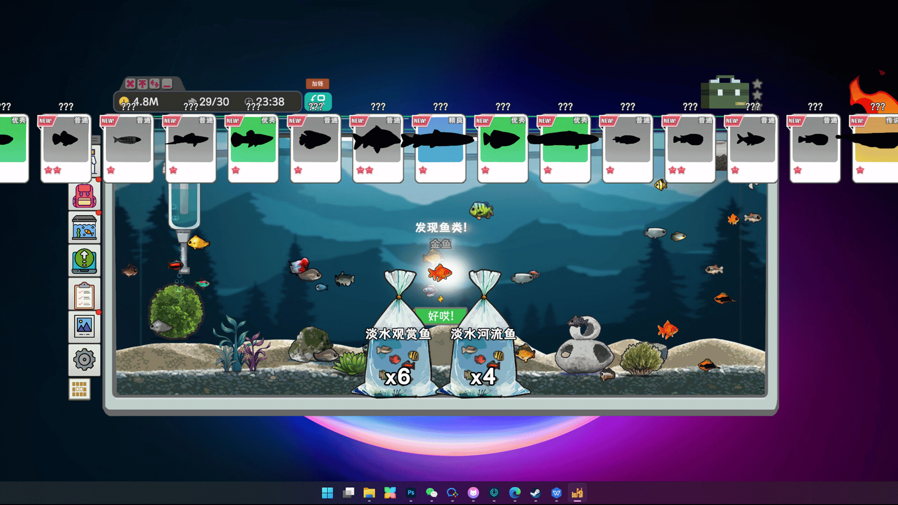Open the picture gallery icon
The width and height of the screenshot is (898, 505).
(84, 326)
